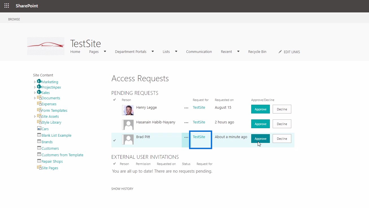Expand the ProjectApex tree node

35,87
